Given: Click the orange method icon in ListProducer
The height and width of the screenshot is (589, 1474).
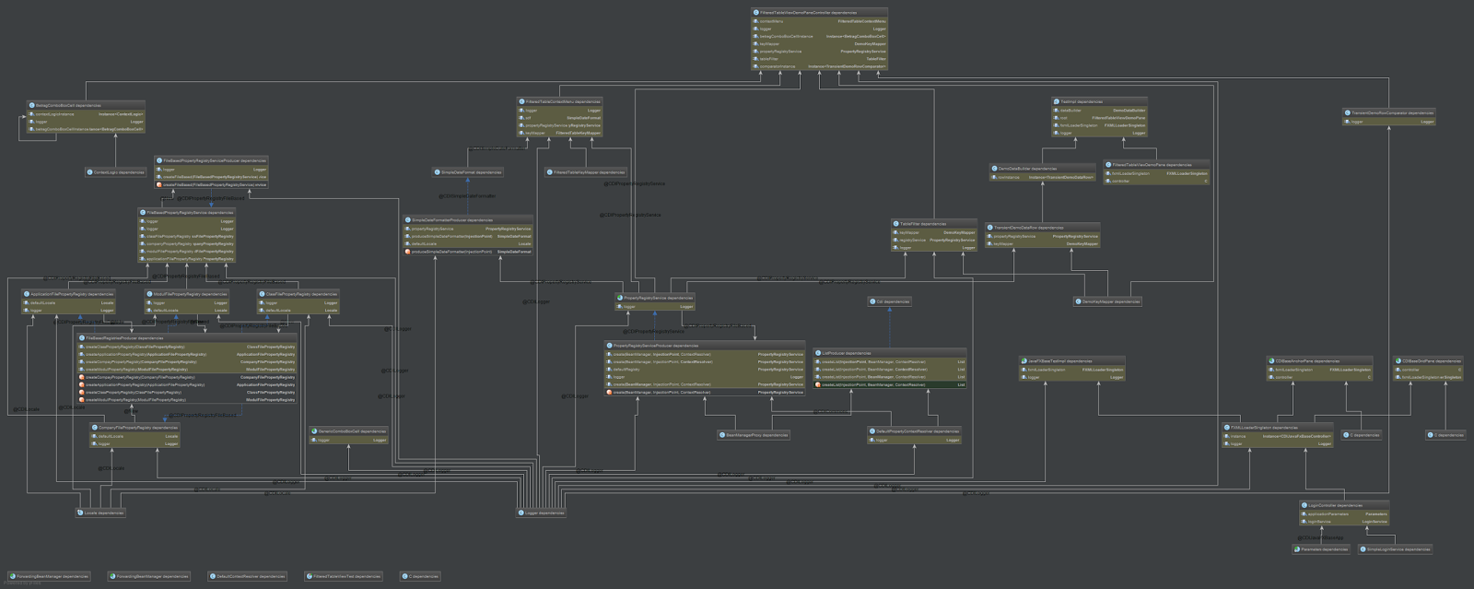Looking at the screenshot, I should [818, 384].
